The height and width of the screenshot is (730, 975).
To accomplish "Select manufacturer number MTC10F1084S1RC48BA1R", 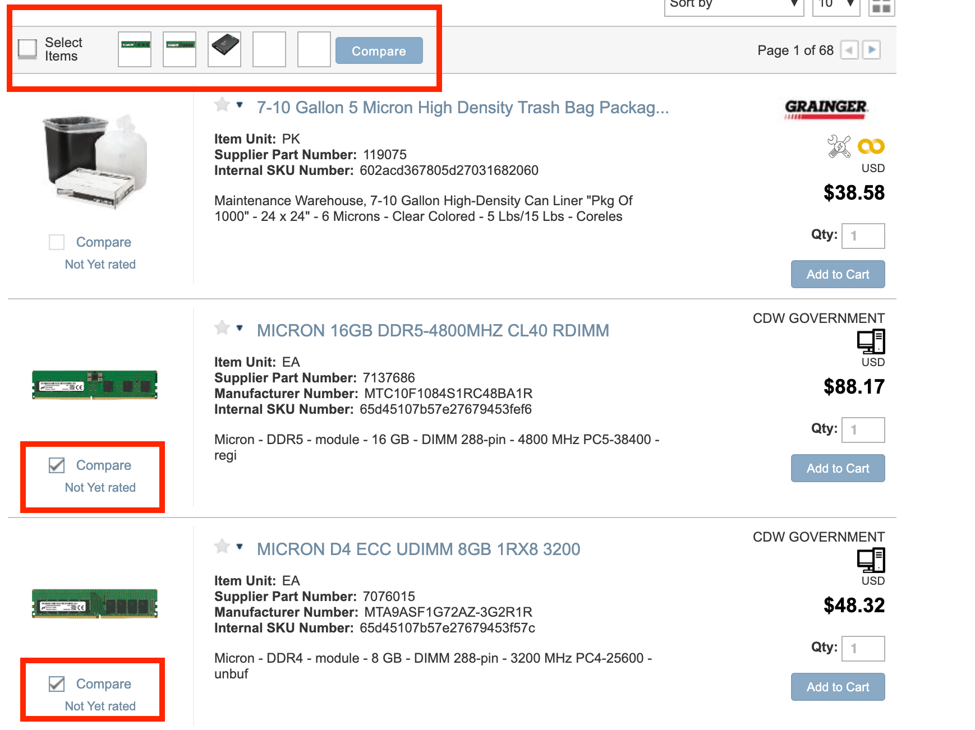I will pos(448,394).
